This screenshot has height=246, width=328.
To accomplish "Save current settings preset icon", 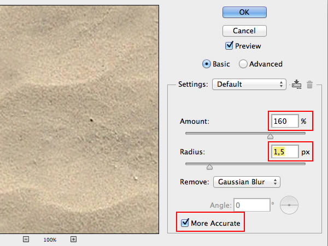I will click(296, 85).
